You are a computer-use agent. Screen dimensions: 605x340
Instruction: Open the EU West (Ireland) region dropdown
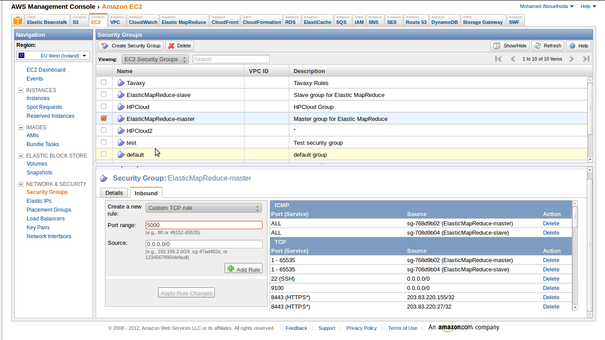tap(53, 55)
